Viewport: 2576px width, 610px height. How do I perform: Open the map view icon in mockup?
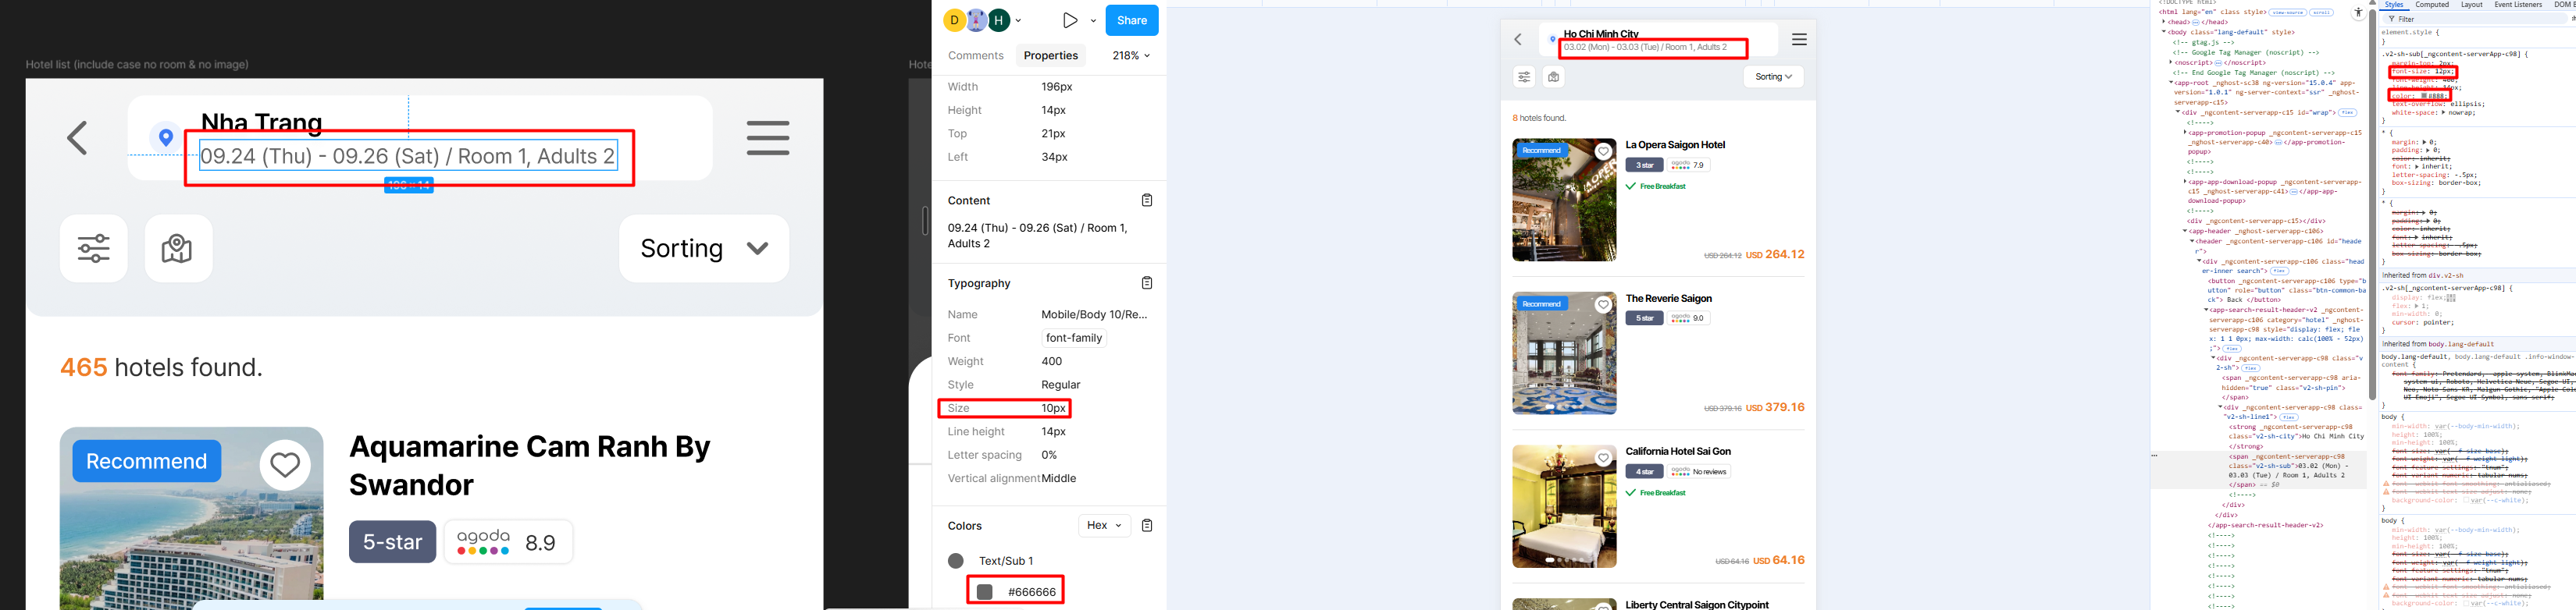(178, 249)
